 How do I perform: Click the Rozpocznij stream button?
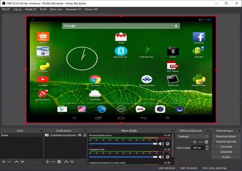(x=226, y=136)
